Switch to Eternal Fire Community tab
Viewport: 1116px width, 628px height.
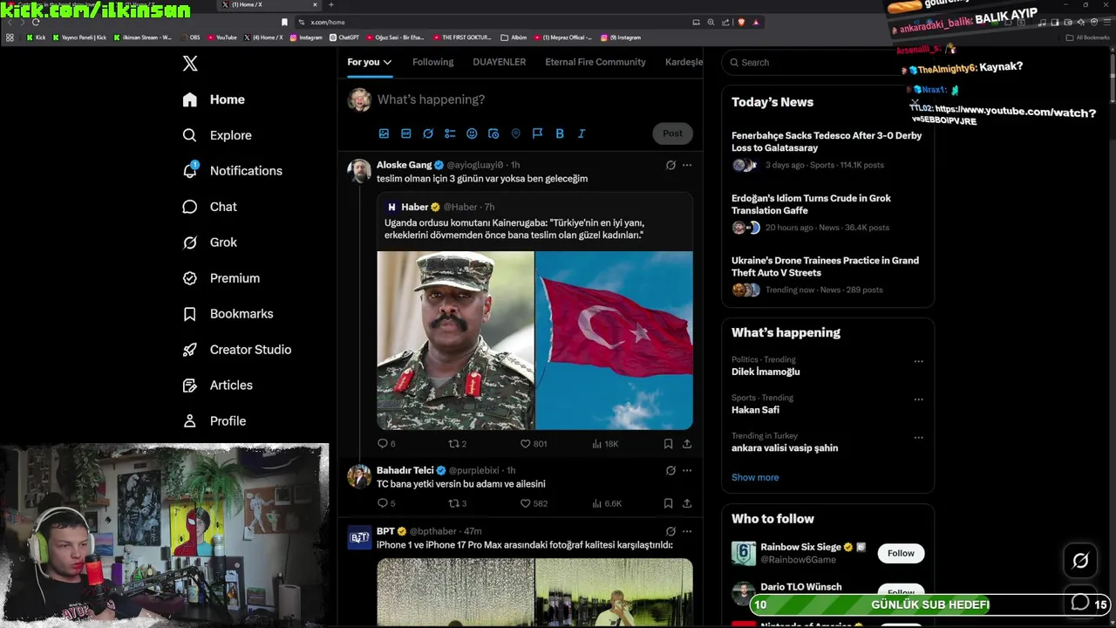pos(595,62)
